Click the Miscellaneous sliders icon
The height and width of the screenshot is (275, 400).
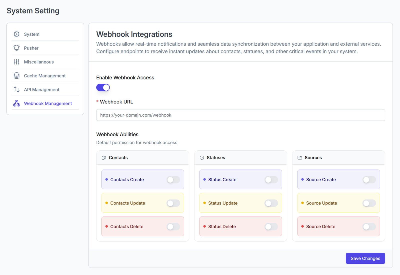(x=16, y=62)
